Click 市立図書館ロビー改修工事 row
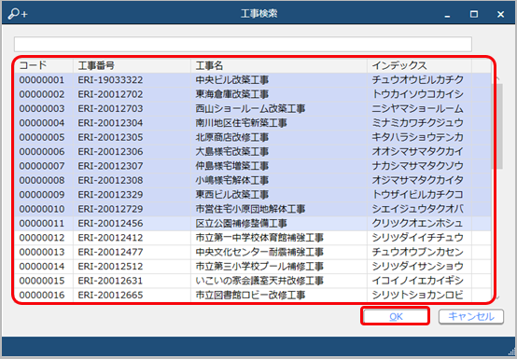517x359 pixels. pos(253,295)
